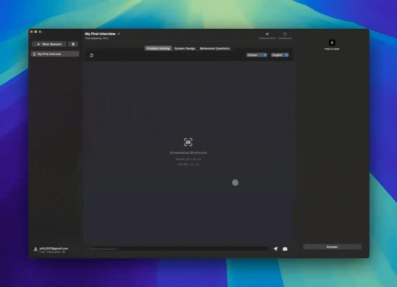397x287 pixels.
Task: Click the send message paper plane icon
Action: click(x=275, y=249)
